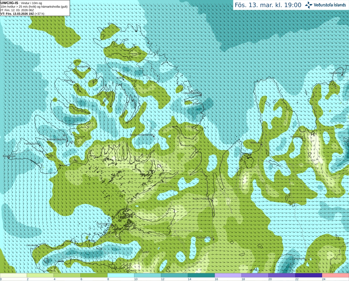Click the 0–2 m/s palest legend swatch
Image resolution: width=349 pixels, height=281 pixels.
(x=13, y=275)
